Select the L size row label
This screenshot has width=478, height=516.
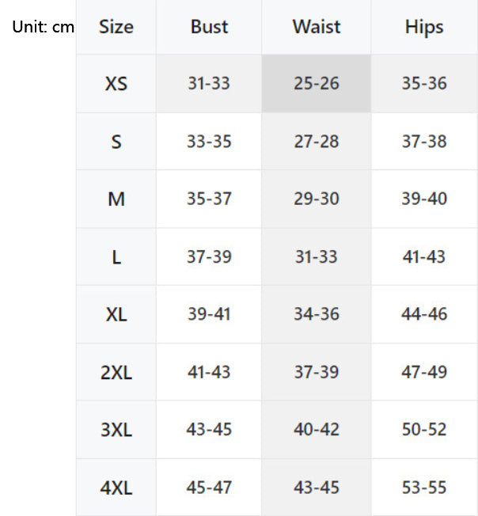[x=116, y=257]
